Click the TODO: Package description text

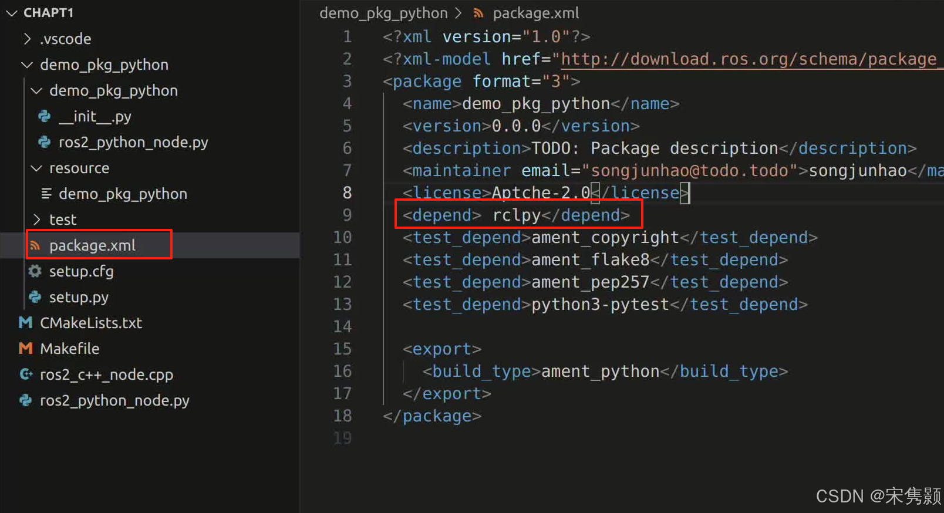(x=655, y=148)
